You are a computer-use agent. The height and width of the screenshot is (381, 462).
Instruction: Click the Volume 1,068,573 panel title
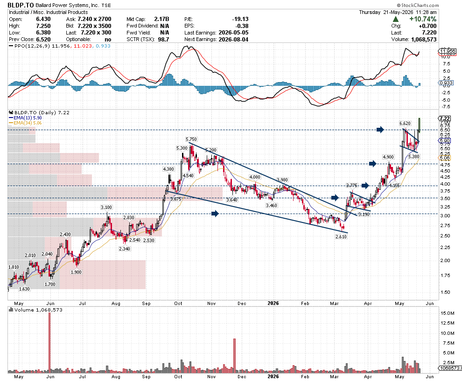(38, 310)
